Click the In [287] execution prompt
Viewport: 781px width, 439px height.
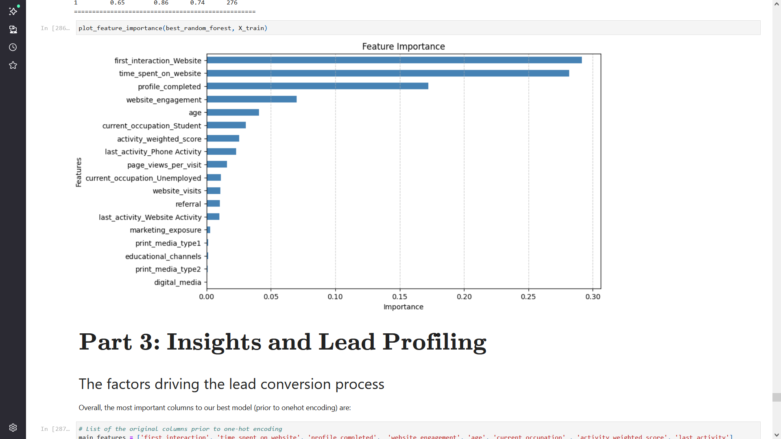coord(55,429)
